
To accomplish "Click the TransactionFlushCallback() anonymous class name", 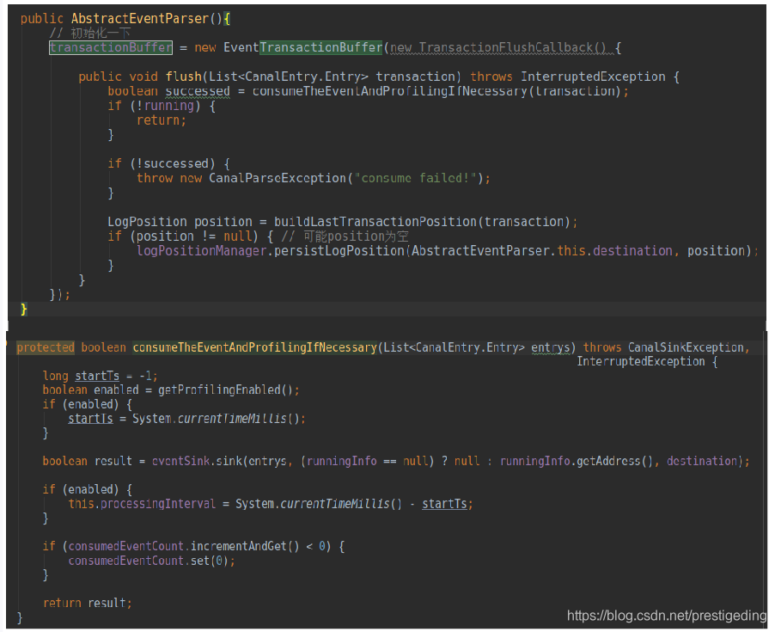I will click(512, 47).
